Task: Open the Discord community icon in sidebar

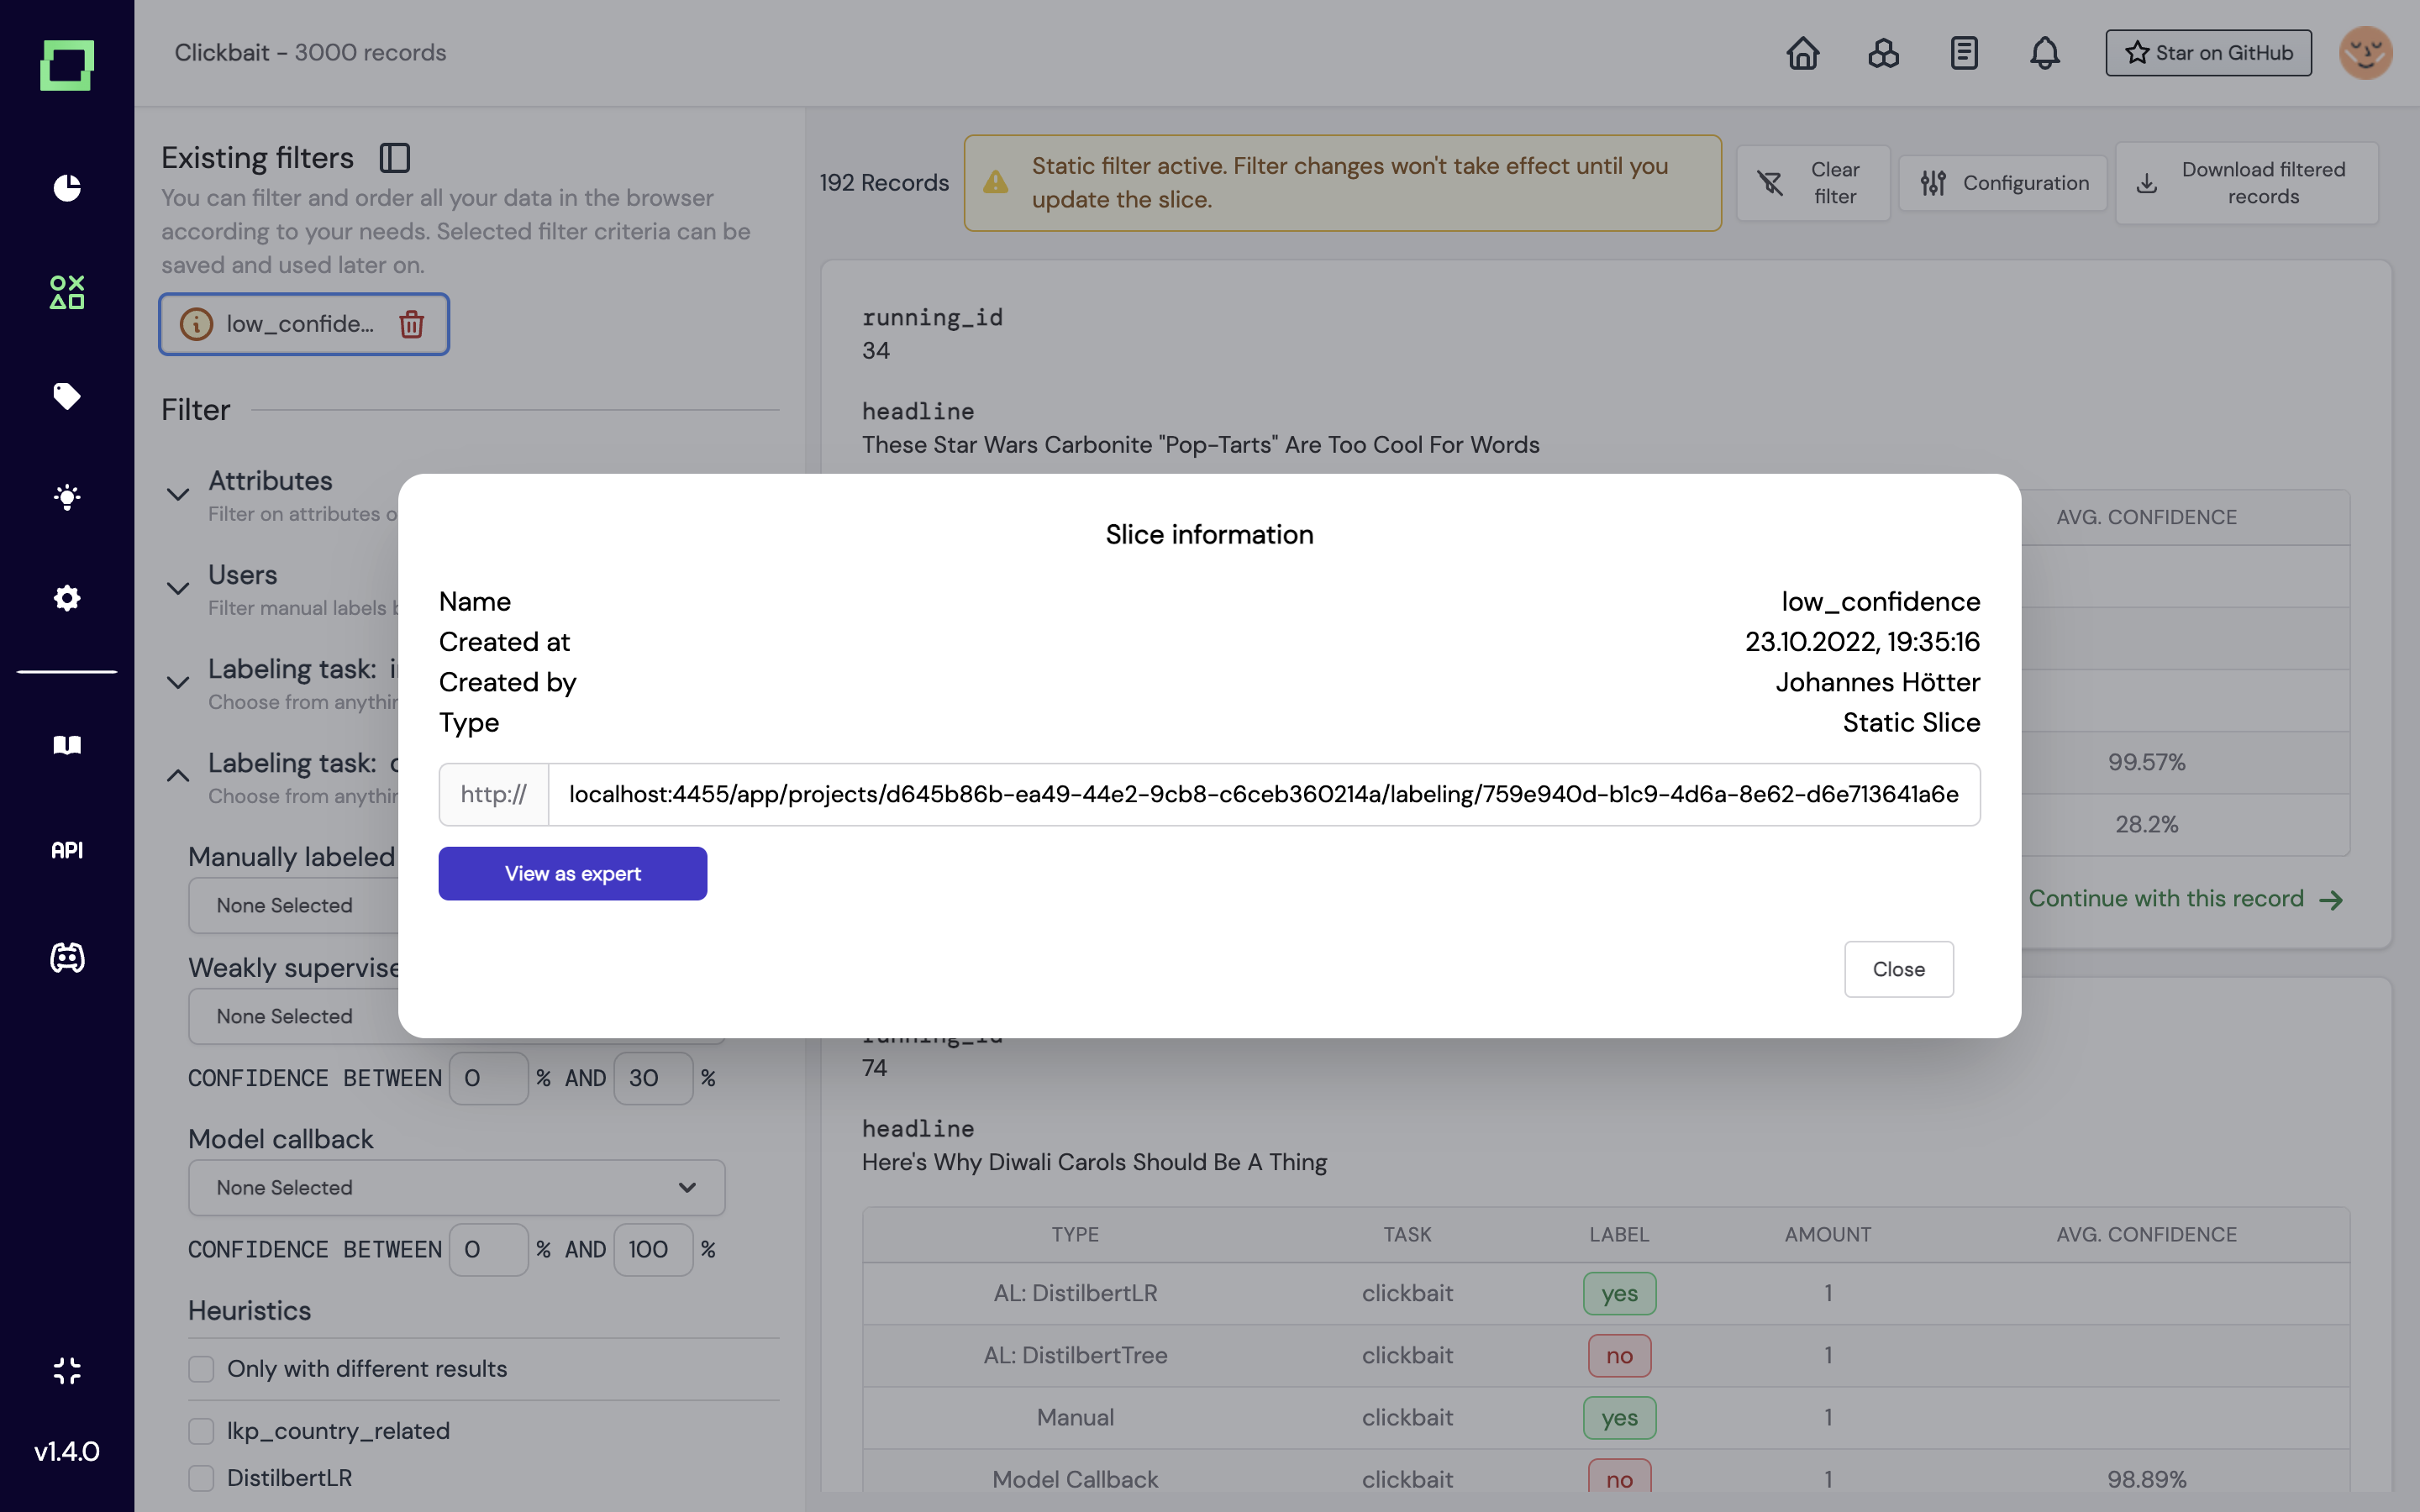Action: pyautogui.click(x=67, y=957)
